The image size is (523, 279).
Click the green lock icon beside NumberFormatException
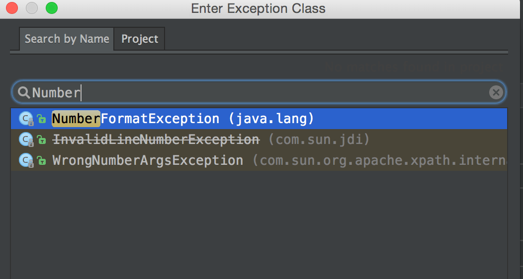pos(41,119)
